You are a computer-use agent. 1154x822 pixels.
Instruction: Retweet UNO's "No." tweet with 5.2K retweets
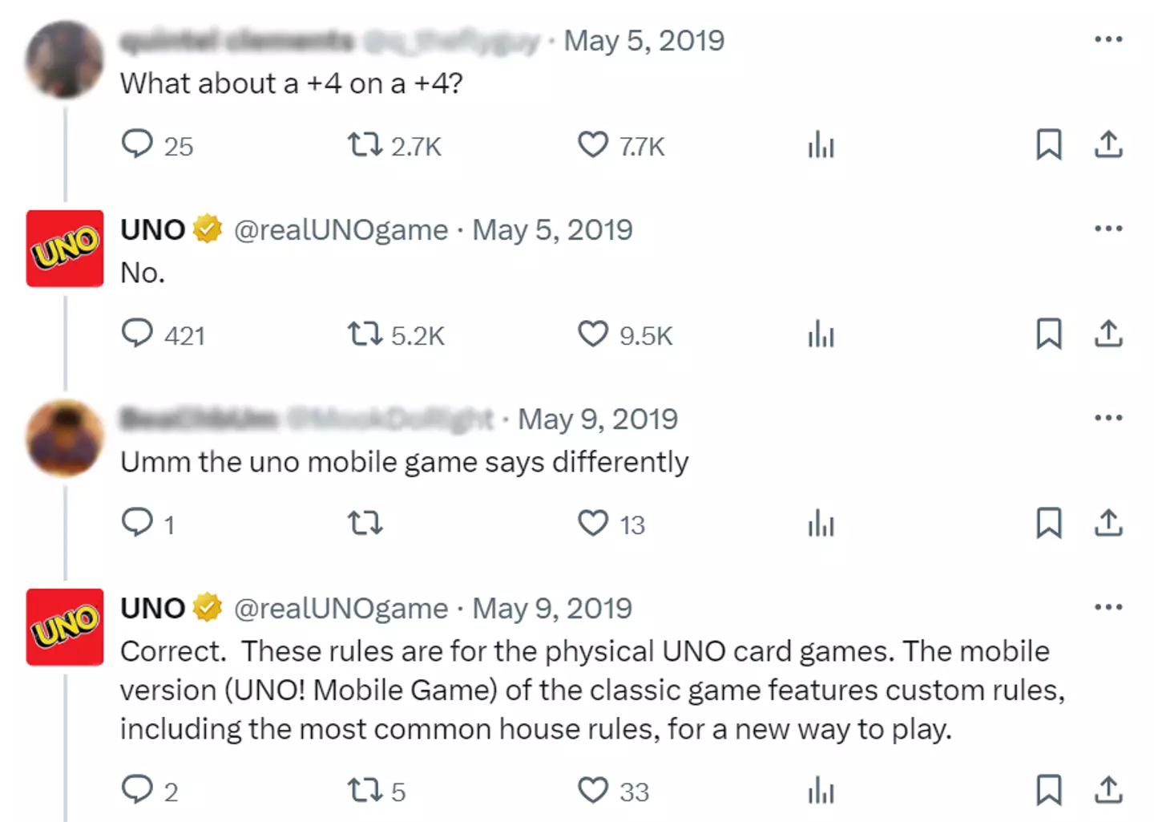click(x=365, y=334)
